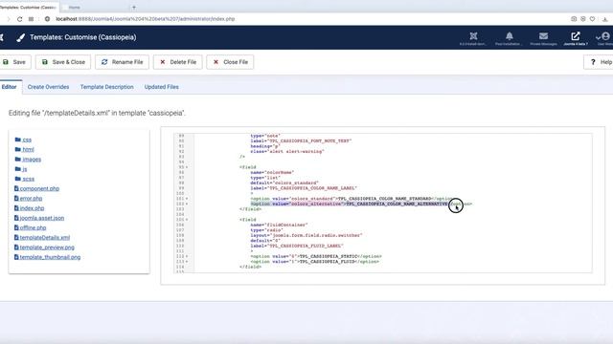Open the template_thumbnail.png file
Screen dimensions: 613x344
tap(50, 257)
